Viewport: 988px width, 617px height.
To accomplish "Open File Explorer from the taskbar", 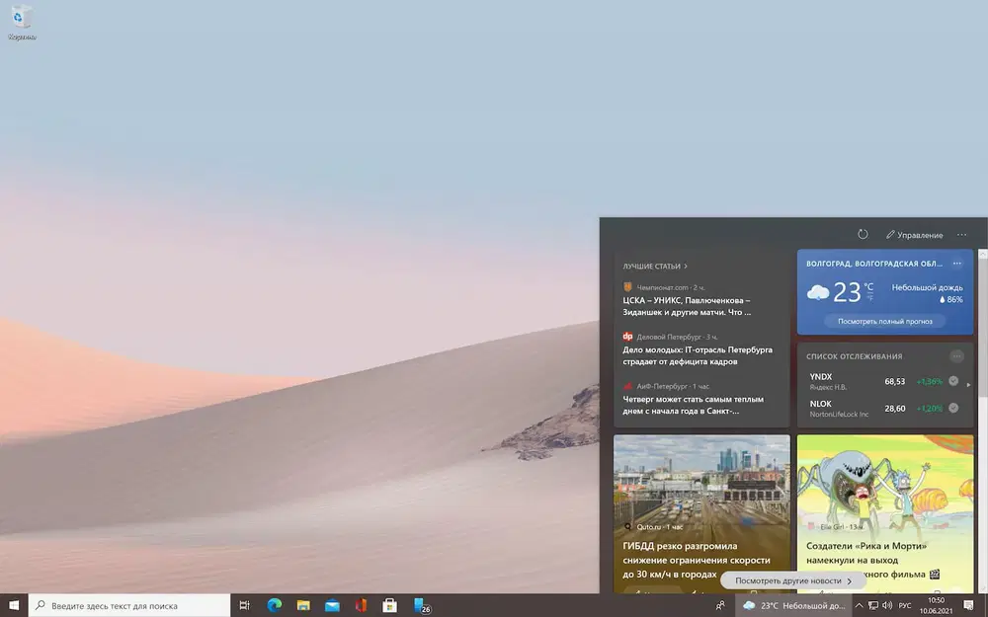I will [303, 606].
